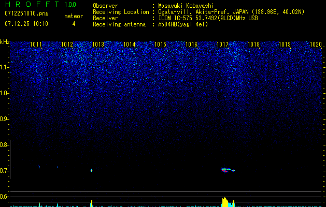Click the 0.8 kHz axis tick label
The width and height of the screenshot is (326, 207).
4,145
